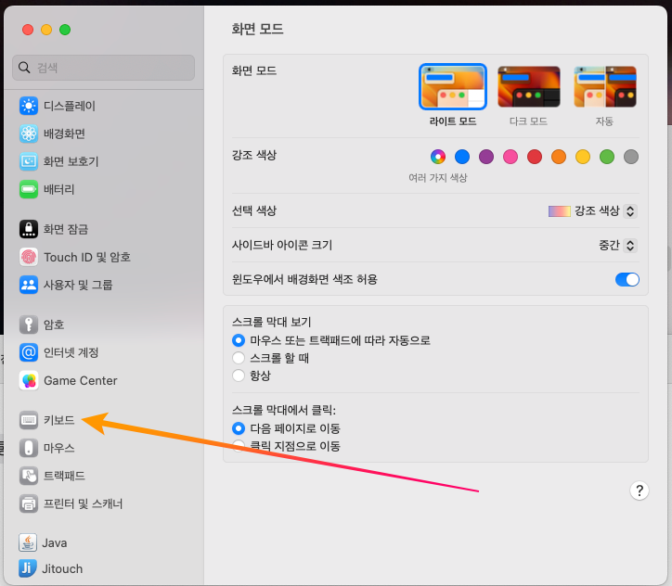Click the 프린터 및 스캐너 icon
Screen dimensions: 672x586
point(29,503)
